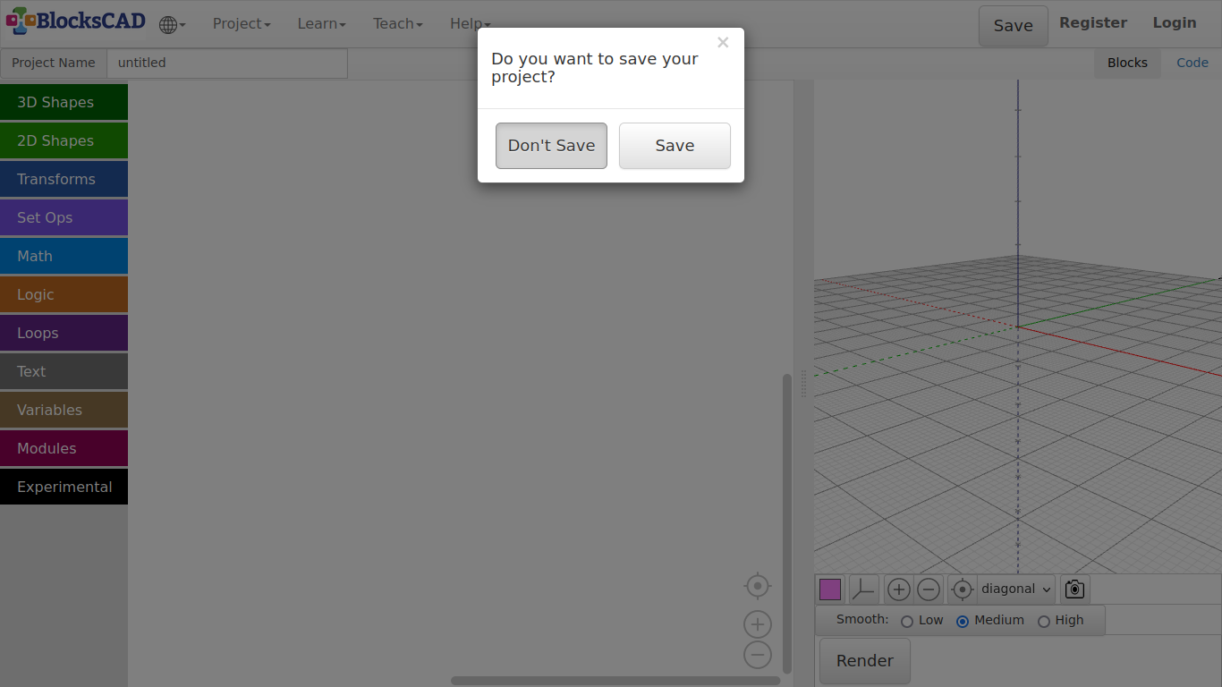Screen dimensions: 1222x687
Task: Open the 3D Shapes category
Action: coord(64,102)
